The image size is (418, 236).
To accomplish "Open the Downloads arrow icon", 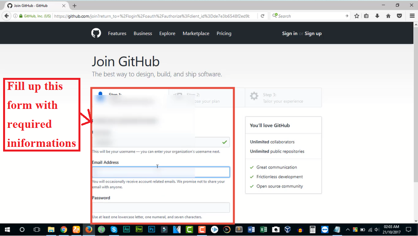I will (x=377, y=16).
